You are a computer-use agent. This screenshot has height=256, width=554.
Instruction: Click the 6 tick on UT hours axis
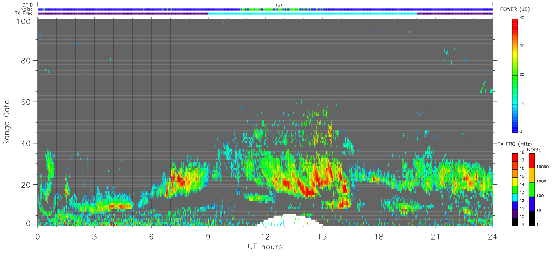point(151,236)
